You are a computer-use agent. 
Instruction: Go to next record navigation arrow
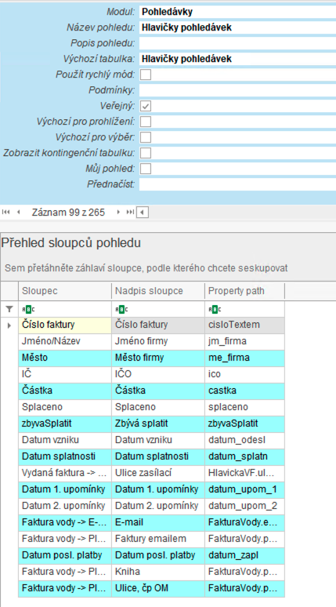coord(119,213)
